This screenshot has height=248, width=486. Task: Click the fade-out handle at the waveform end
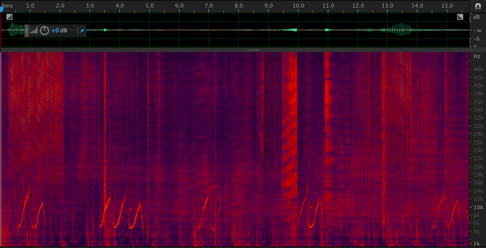(460, 17)
